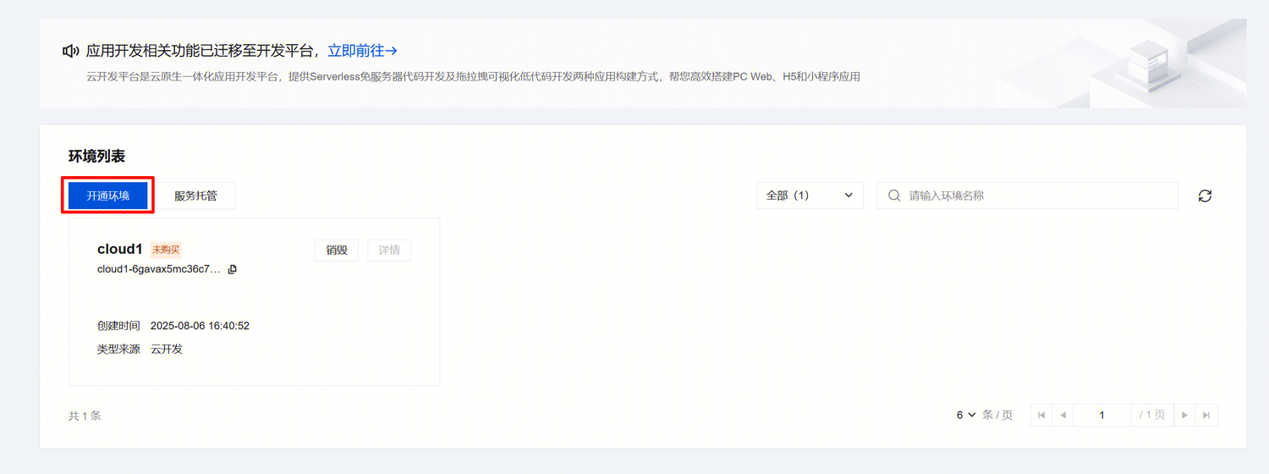The width and height of the screenshot is (1269, 474).
Task: Select the cloud1 environment card
Action: coord(254,301)
